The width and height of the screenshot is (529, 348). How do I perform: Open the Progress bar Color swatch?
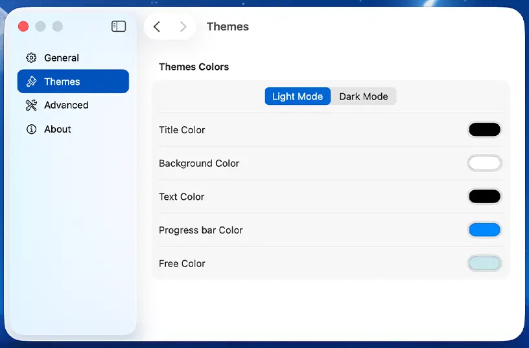coord(484,230)
